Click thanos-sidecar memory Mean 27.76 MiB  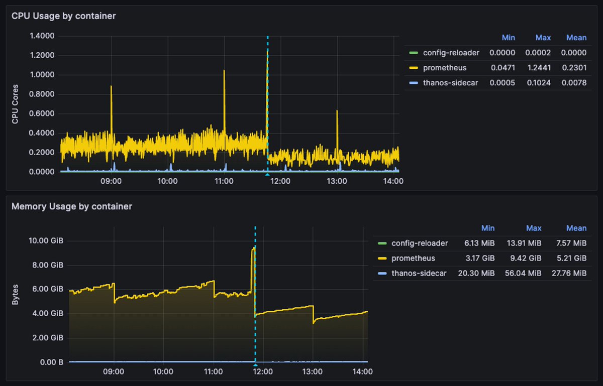(x=569, y=273)
